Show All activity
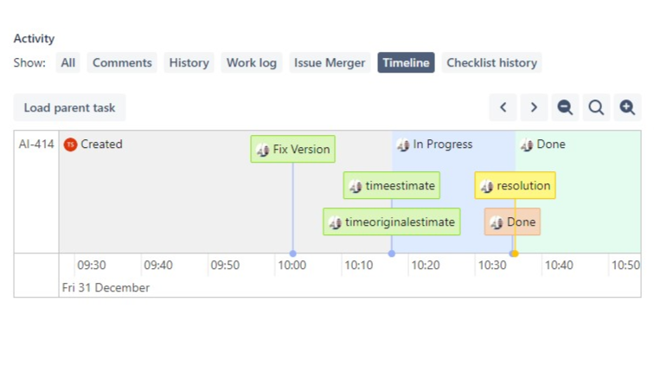The width and height of the screenshot is (654, 372). tap(68, 62)
